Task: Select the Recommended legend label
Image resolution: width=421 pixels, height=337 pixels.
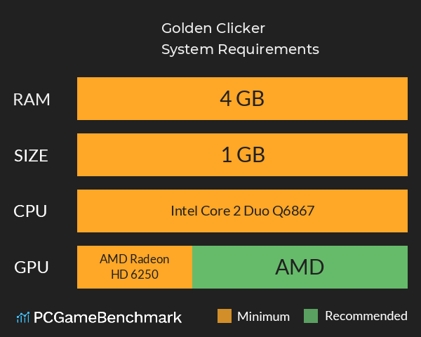Action: (366, 316)
